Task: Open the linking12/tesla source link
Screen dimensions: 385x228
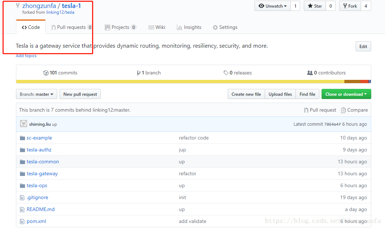Action: (x=61, y=12)
